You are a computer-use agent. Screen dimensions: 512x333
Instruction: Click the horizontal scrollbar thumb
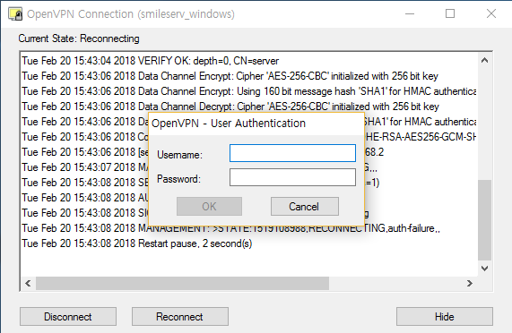[x=182, y=283]
